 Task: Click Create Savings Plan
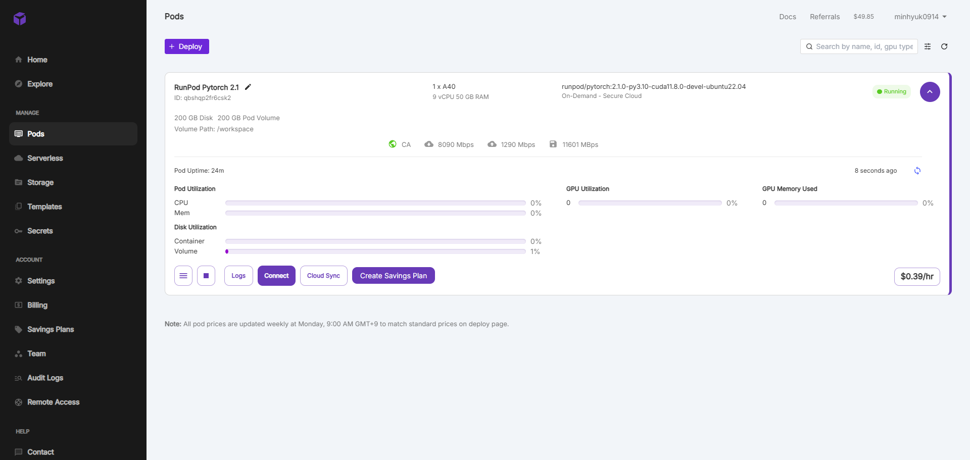click(394, 276)
